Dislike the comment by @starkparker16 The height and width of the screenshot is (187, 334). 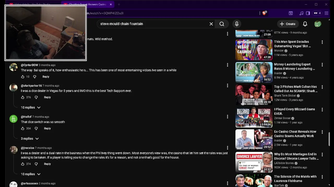click(36, 97)
